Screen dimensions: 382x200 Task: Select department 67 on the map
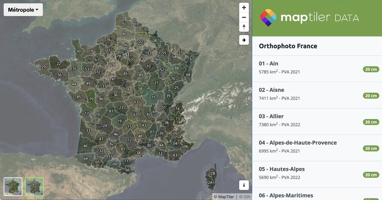[192, 59]
